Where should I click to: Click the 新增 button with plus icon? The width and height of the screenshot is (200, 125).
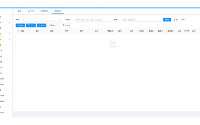click(20, 25)
